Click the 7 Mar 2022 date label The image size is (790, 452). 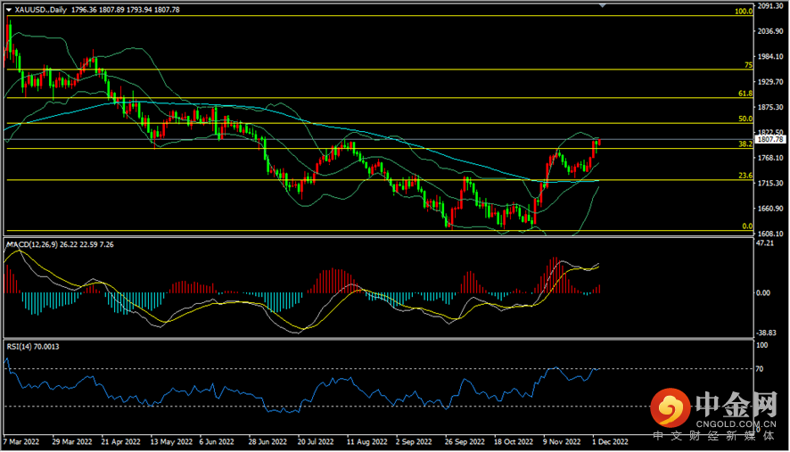[21, 440]
